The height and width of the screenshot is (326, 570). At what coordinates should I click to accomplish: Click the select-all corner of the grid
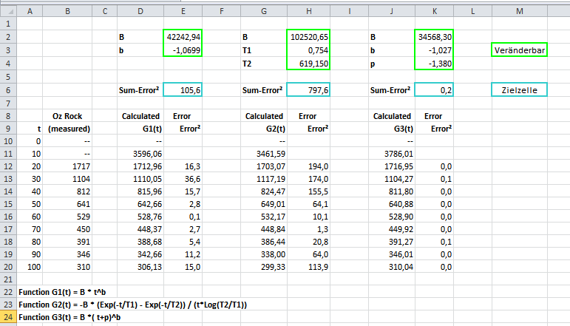tap(8, 11)
